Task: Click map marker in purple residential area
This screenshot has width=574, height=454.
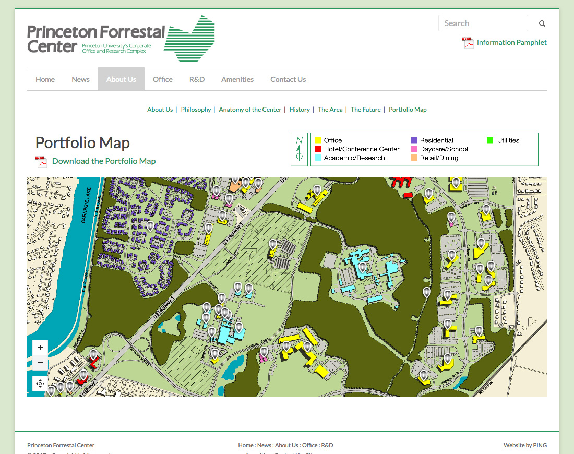Action: click(150, 226)
